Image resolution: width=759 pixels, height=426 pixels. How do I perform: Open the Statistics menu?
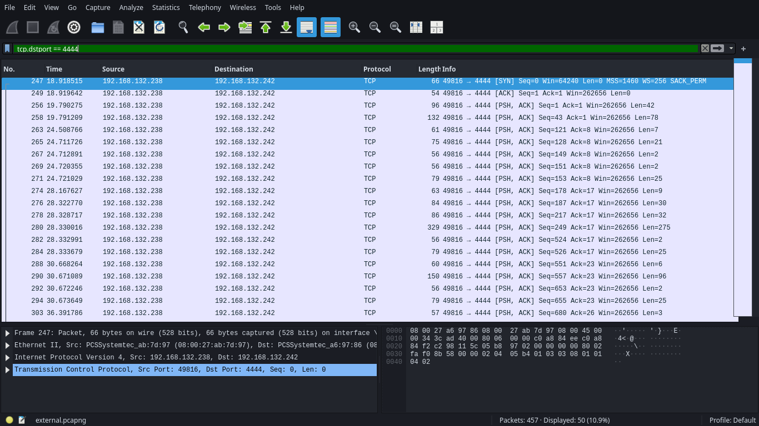point(166,8)
